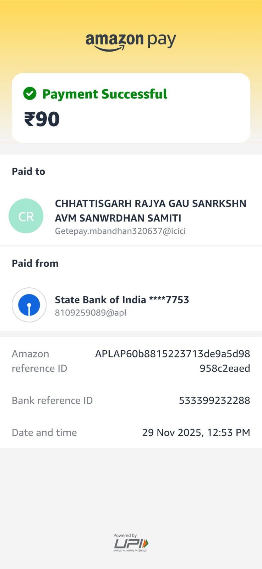The height and width of the screenshot is (569, 262).
Task: Tap the 8109259089@apl payer UPI ID
Action: (91, 313)
